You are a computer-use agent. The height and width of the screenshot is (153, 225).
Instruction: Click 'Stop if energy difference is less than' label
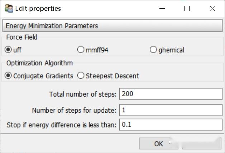(x=62, y=125)
